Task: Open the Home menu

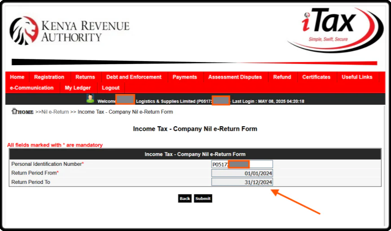Action: (x=17, y=77)
